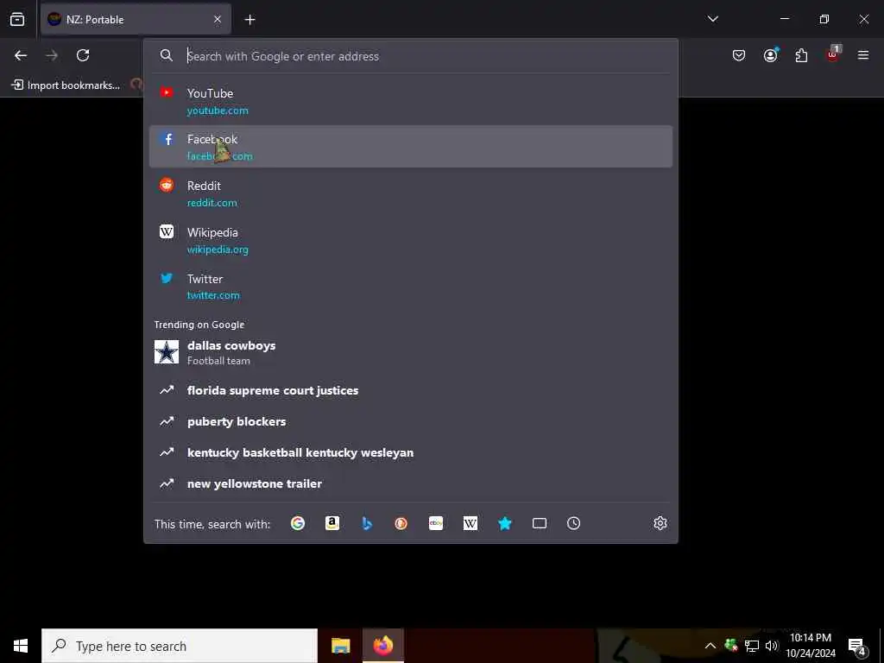Click the green system tray icon
The width and height of the screenshot is (884, 663).
[x=731, y=645]
